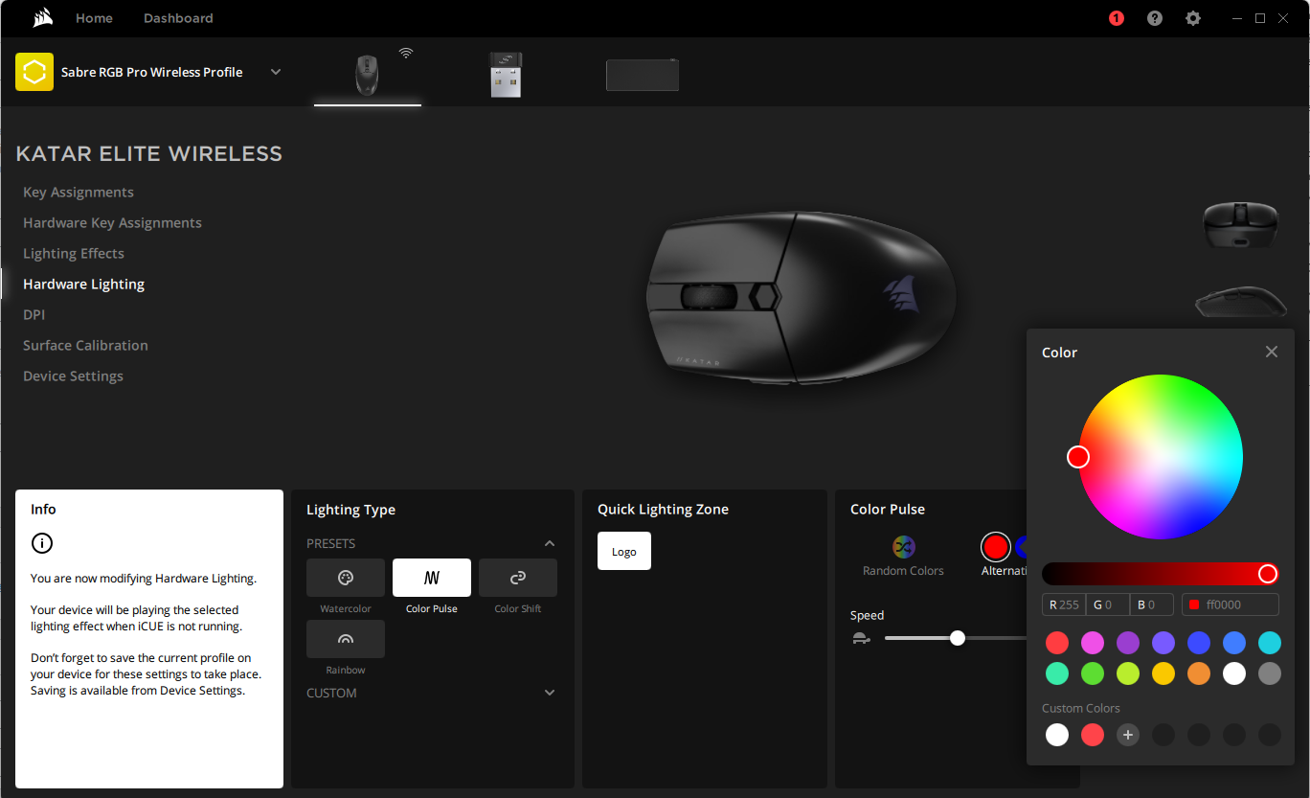Show the mouse side view thumbnail
This screenshot has height=798, width=1310.
pos(1240,301)
